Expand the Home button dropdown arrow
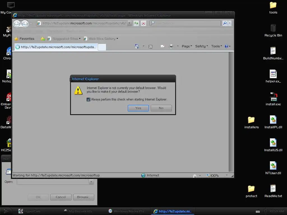Viewport: 287px width, 215px height. (143, 46)
